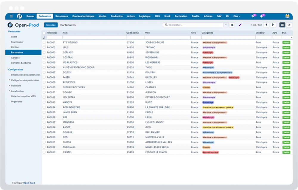This screenshot has height=190, width=298.
Task: Check the PA0020 GED row
Action: (x=44, y=137)
